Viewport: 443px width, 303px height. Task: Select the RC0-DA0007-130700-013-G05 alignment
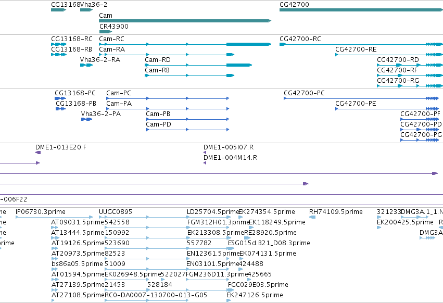[x=147, y=300]
